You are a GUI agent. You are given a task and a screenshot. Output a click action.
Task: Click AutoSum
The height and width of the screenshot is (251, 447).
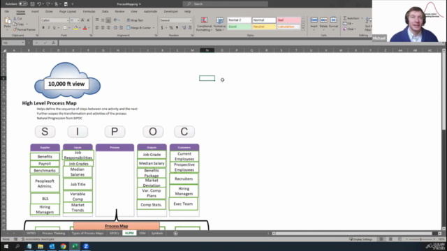tap(351, 18)
